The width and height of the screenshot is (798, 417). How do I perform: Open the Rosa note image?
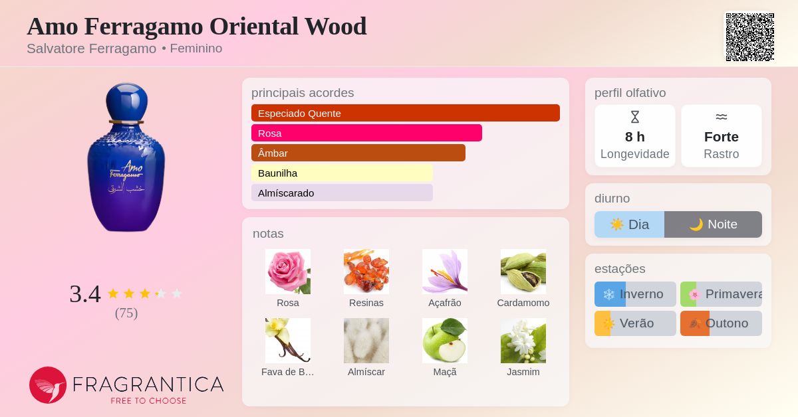point(288,272)
